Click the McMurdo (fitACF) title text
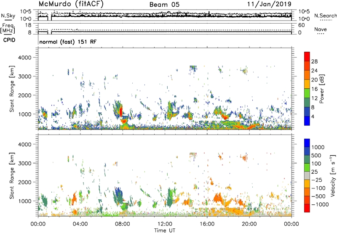This screenshot has width=337, height=233. click(71, 4)
